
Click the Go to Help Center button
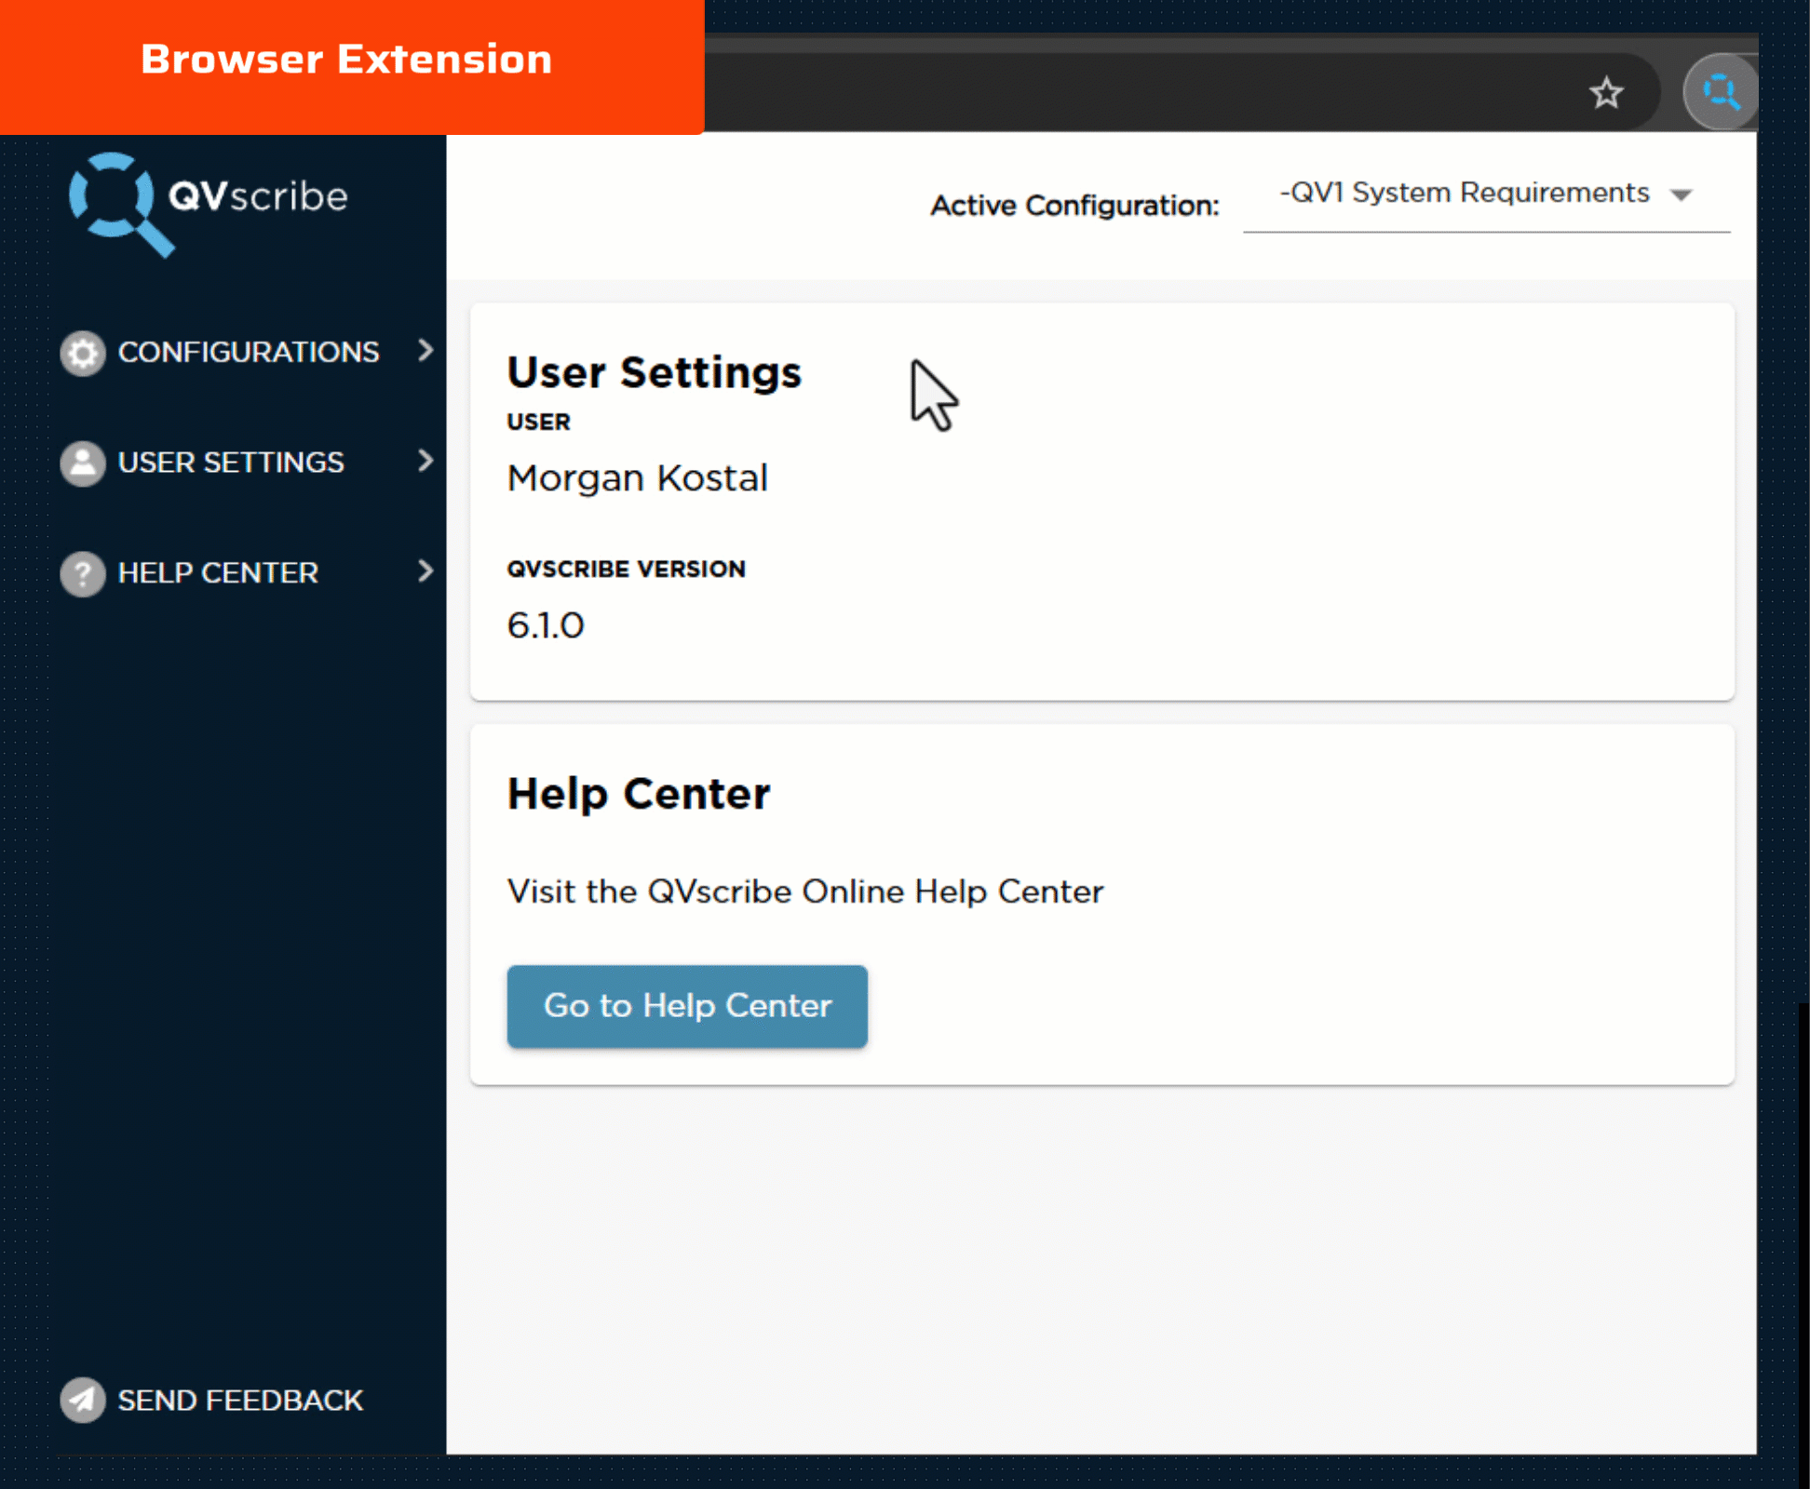(x=687, y=1006)
